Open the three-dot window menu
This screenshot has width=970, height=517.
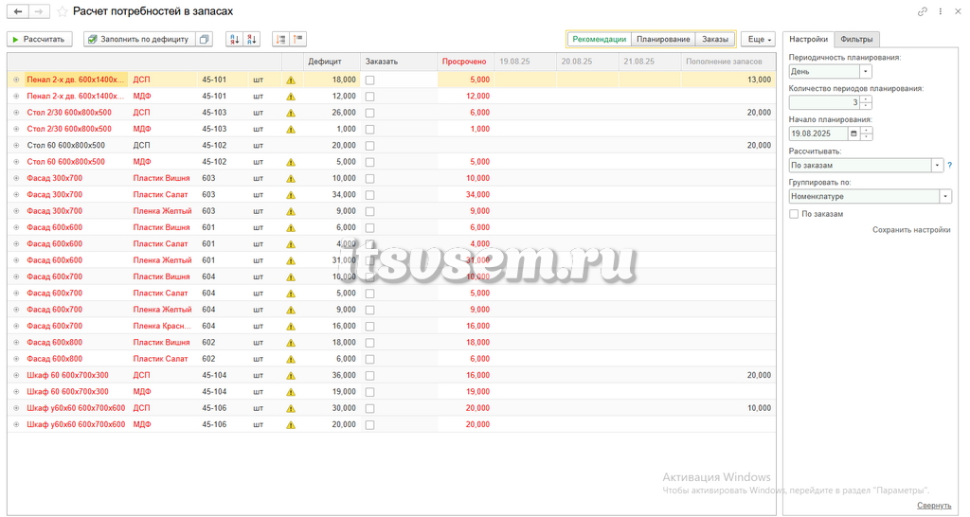point(941,11)
